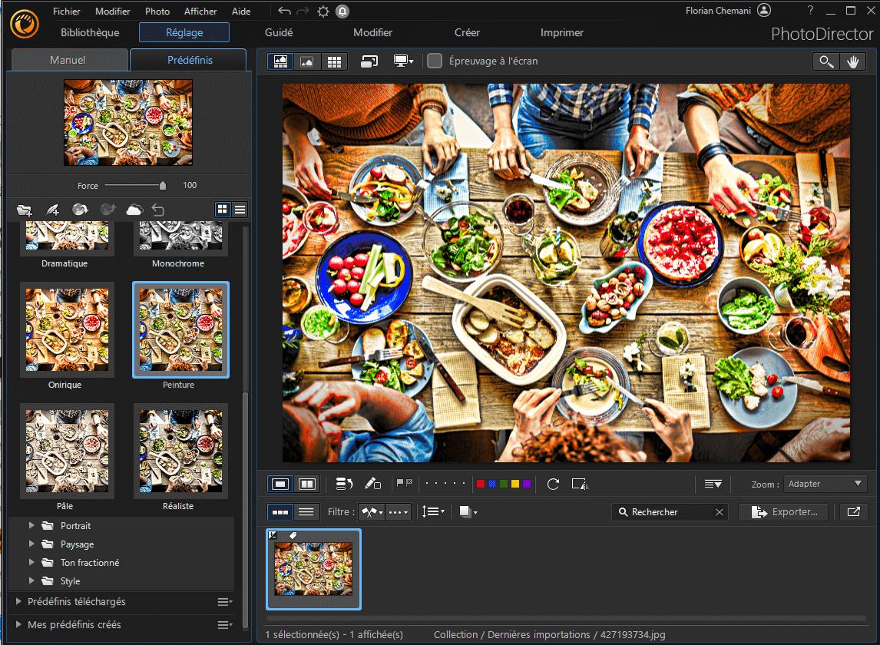The width and height of the screenshot is (880, 645).
Task: Switch presets panel to list view
Action: pyautogui.click(x=239, y=209)
